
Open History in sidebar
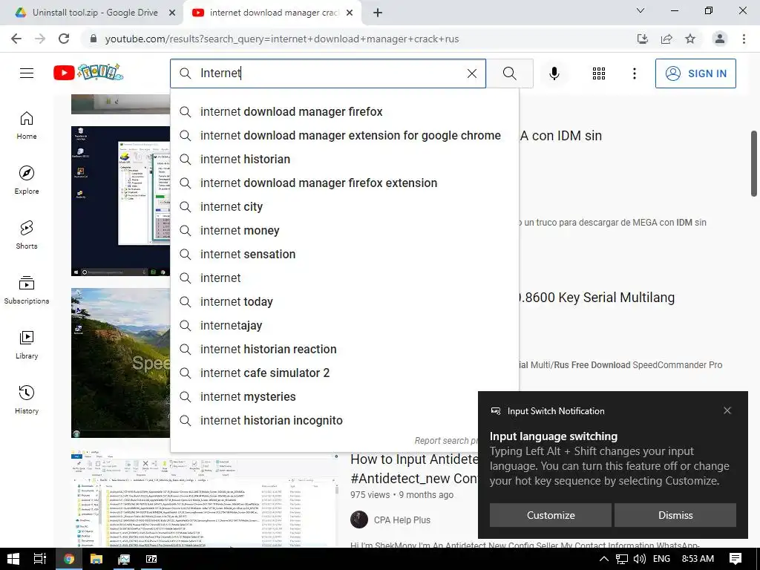27,399
